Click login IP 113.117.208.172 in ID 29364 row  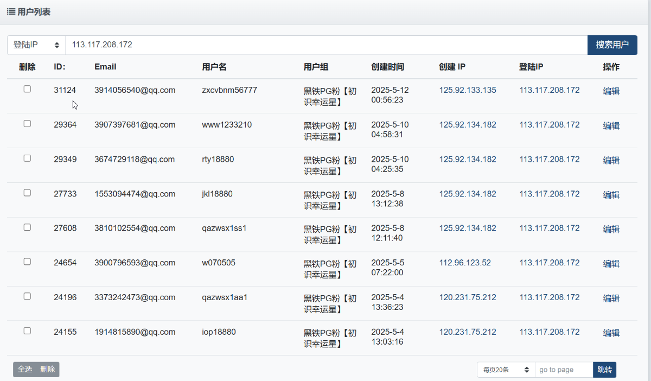click(550, 125)
